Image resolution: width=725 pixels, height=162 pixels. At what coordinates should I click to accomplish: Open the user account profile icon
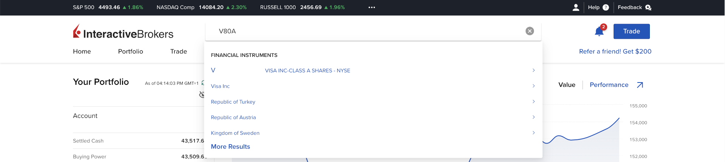[x=576, y=8]
